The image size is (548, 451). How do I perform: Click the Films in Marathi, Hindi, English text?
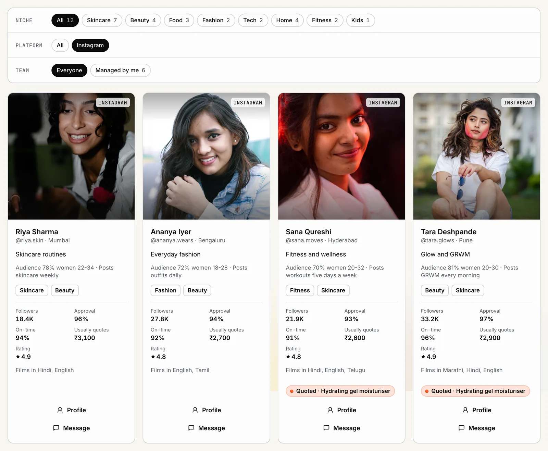(462, 370)
